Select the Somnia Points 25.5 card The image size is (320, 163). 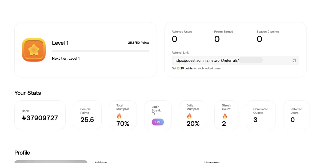[87, 115]
